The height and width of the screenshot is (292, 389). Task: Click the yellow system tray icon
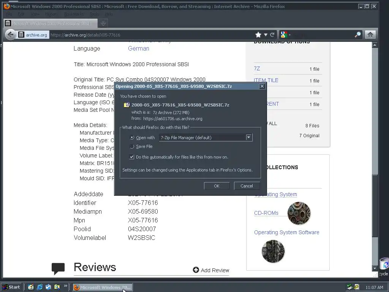coord(357,287)
